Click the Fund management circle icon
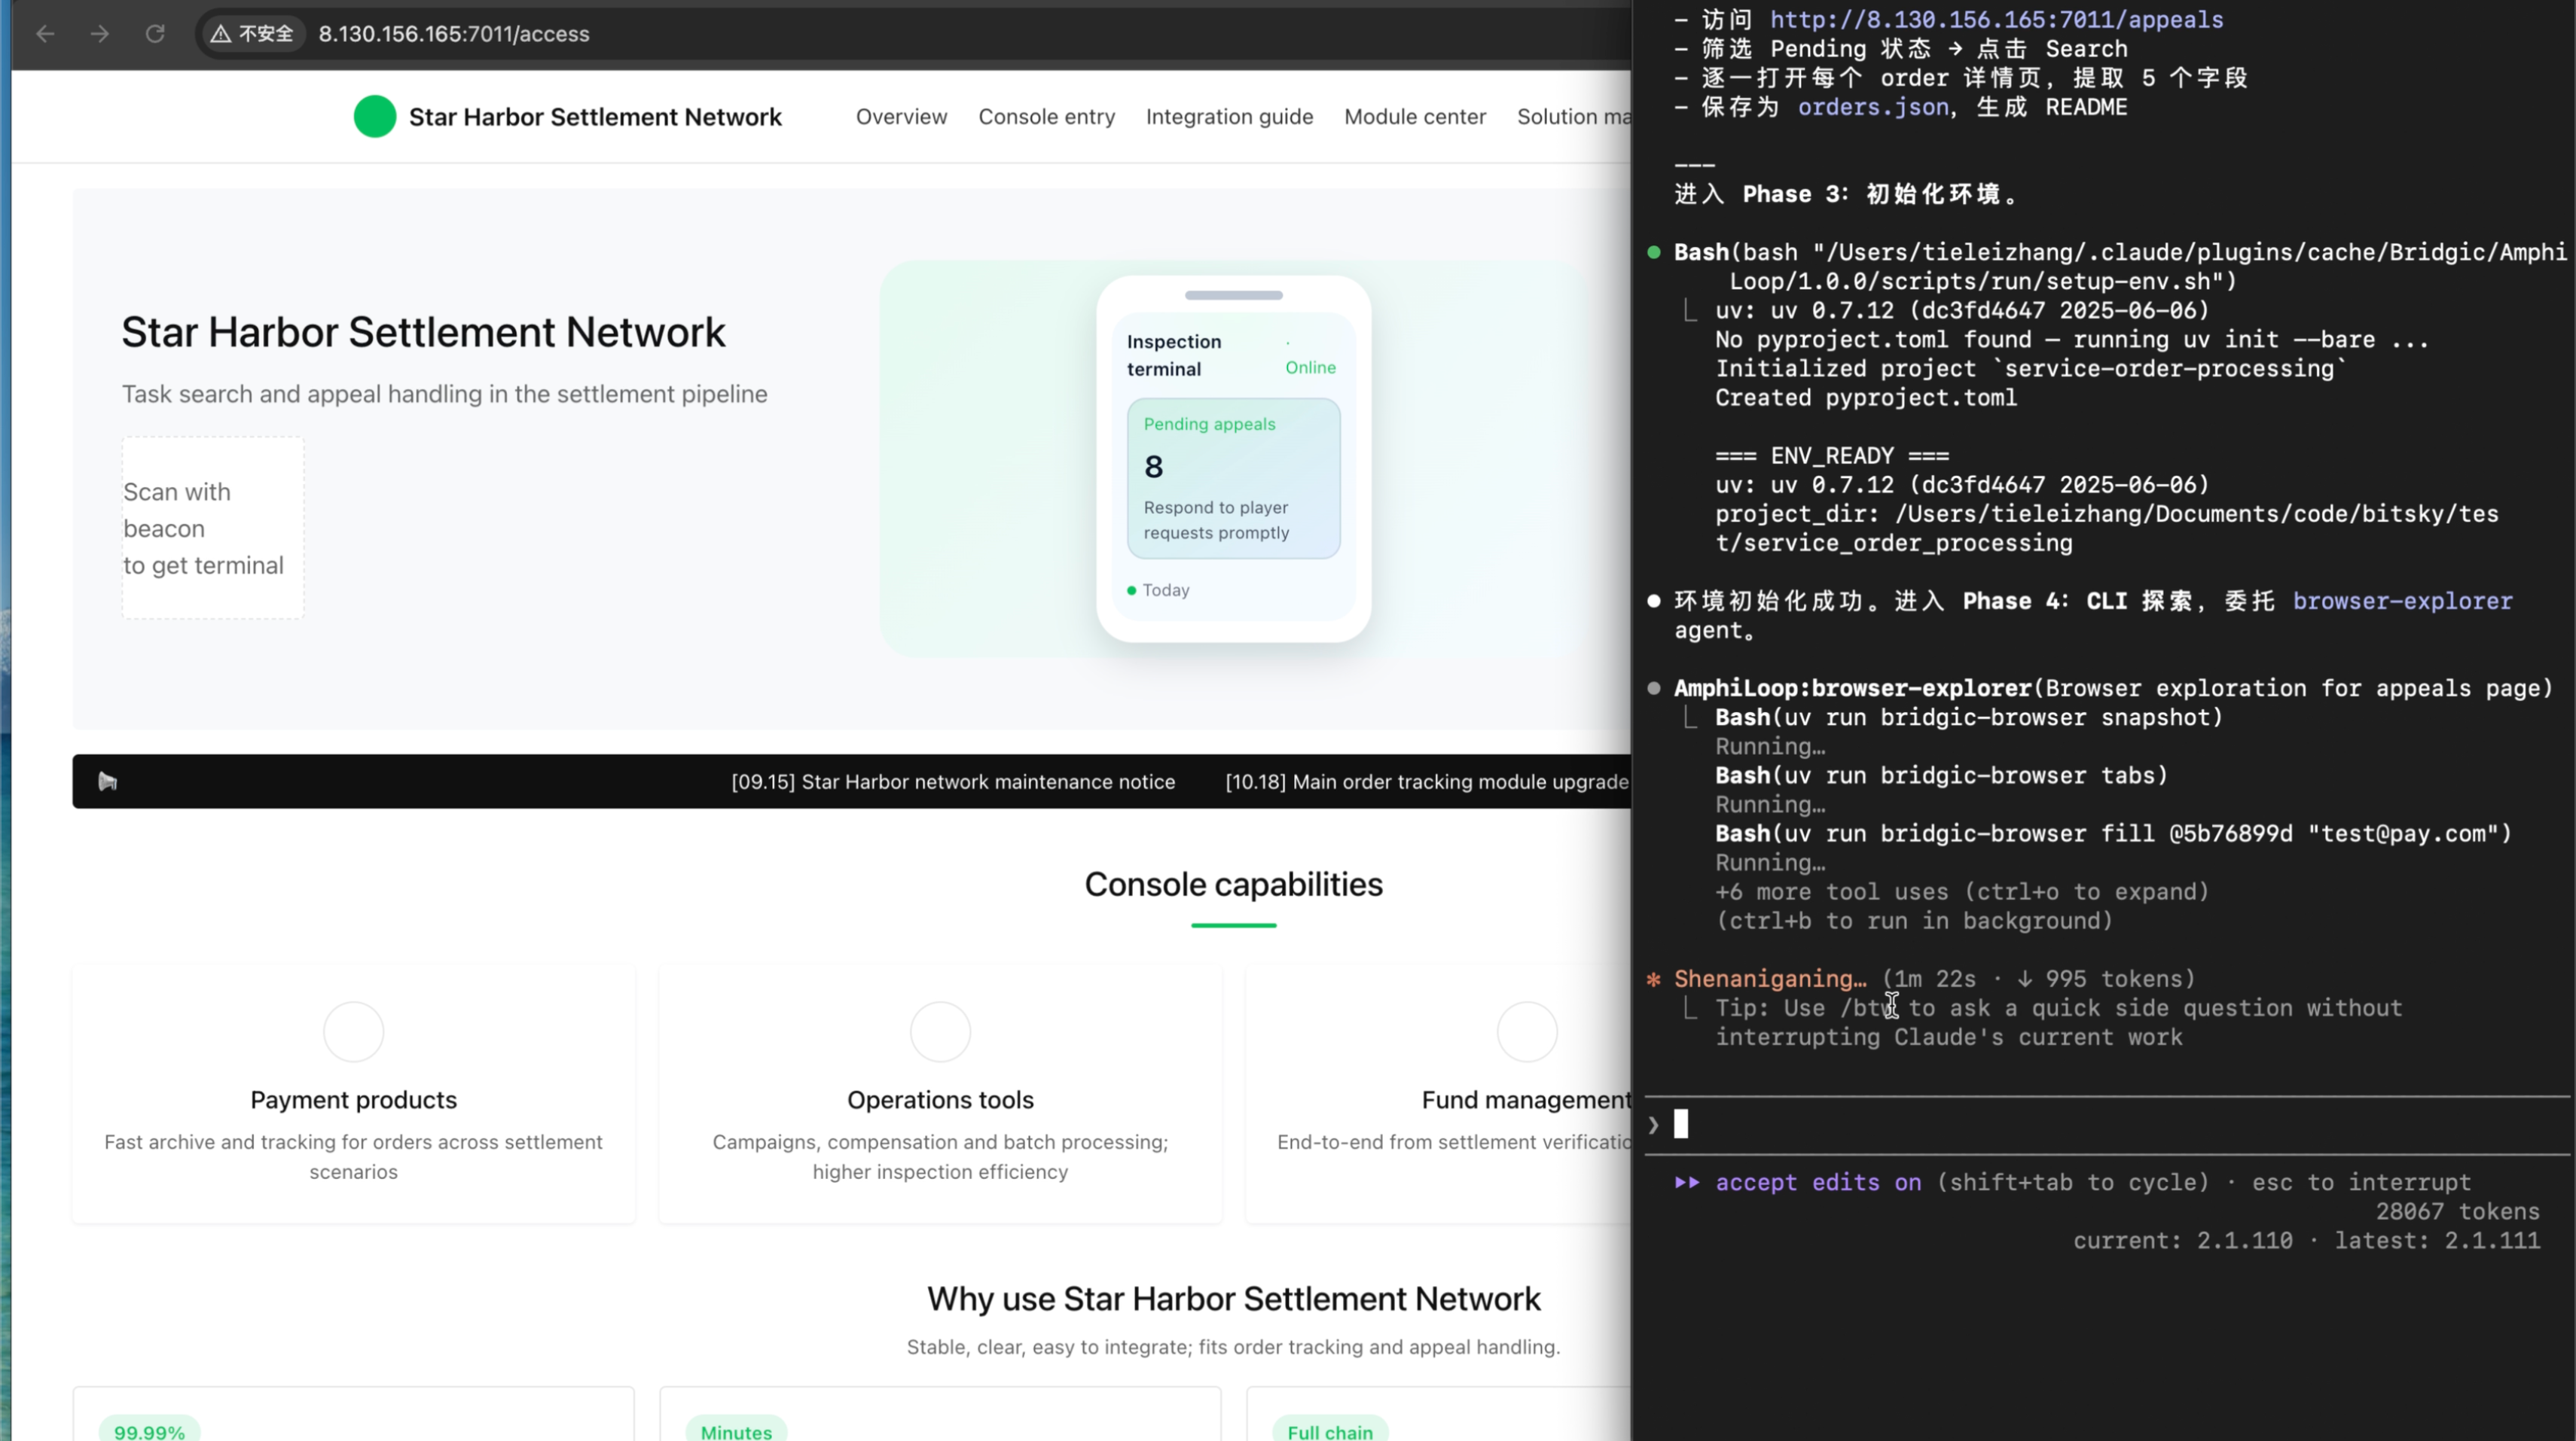Viewport: 2576px width, 1441px height. [x=1526, y=1031]
